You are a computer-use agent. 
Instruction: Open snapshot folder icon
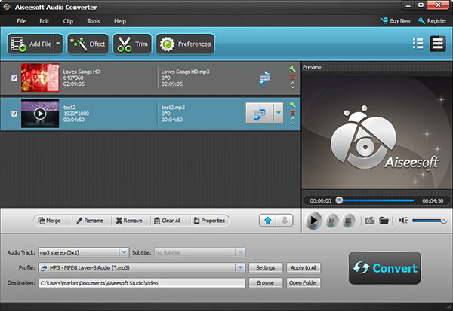click(384, 221)
